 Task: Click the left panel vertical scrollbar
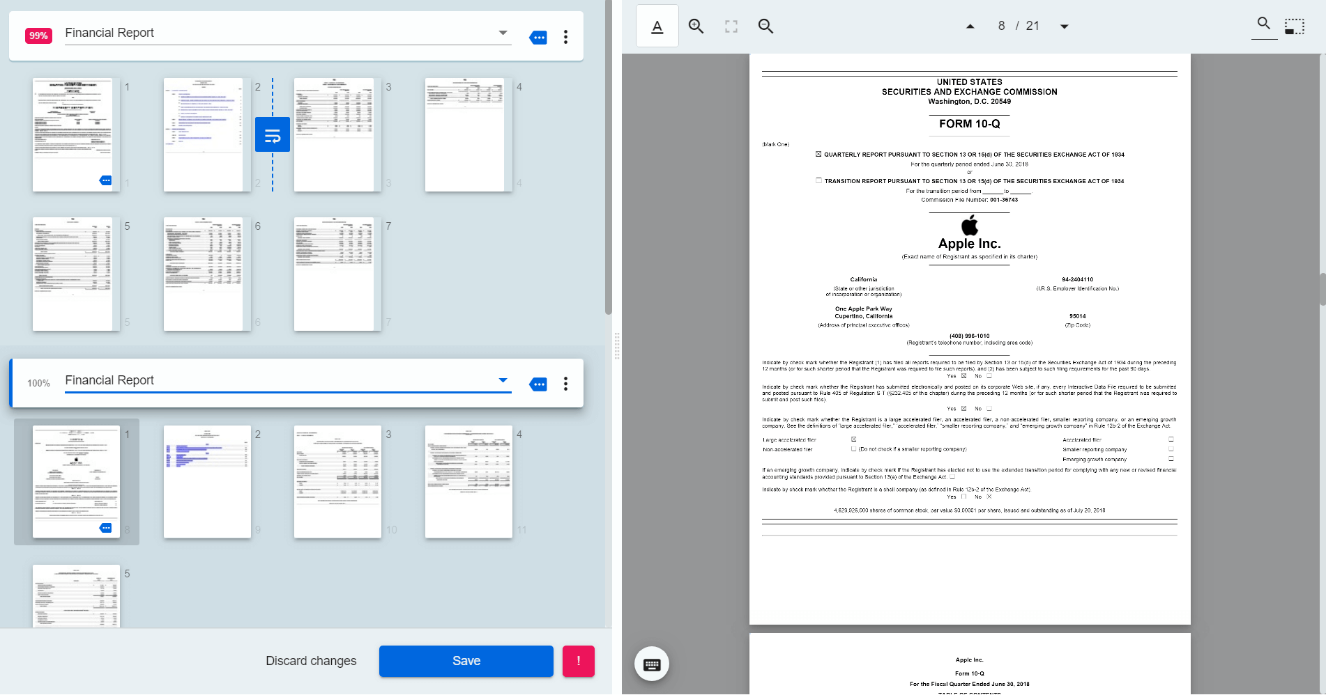coord(608,157)
